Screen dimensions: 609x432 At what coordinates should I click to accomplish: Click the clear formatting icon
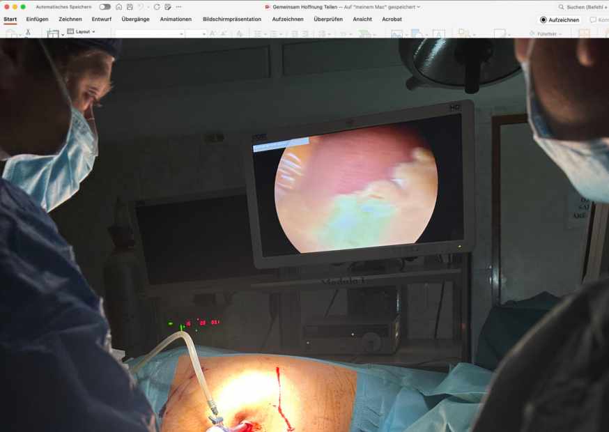(x=240, y=34)
